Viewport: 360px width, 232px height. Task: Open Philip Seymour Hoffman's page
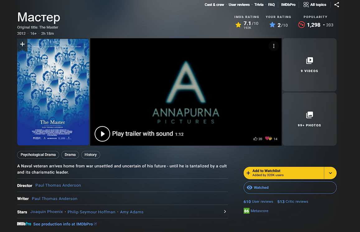[x=91, y=212]
